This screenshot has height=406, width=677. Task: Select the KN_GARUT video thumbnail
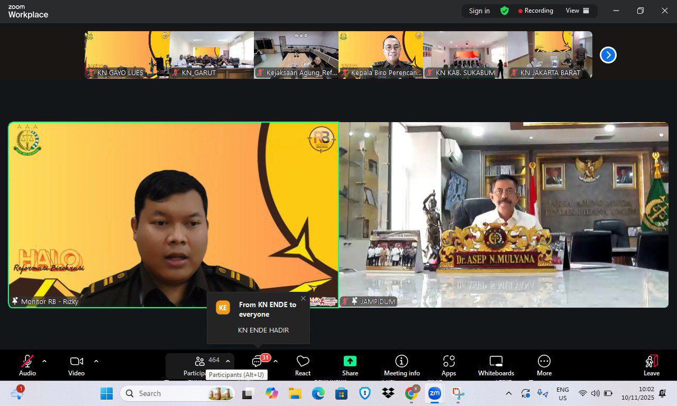212,54
